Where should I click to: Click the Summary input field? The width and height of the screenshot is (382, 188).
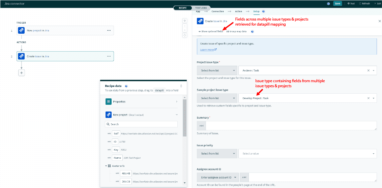(x=291, y=126)
